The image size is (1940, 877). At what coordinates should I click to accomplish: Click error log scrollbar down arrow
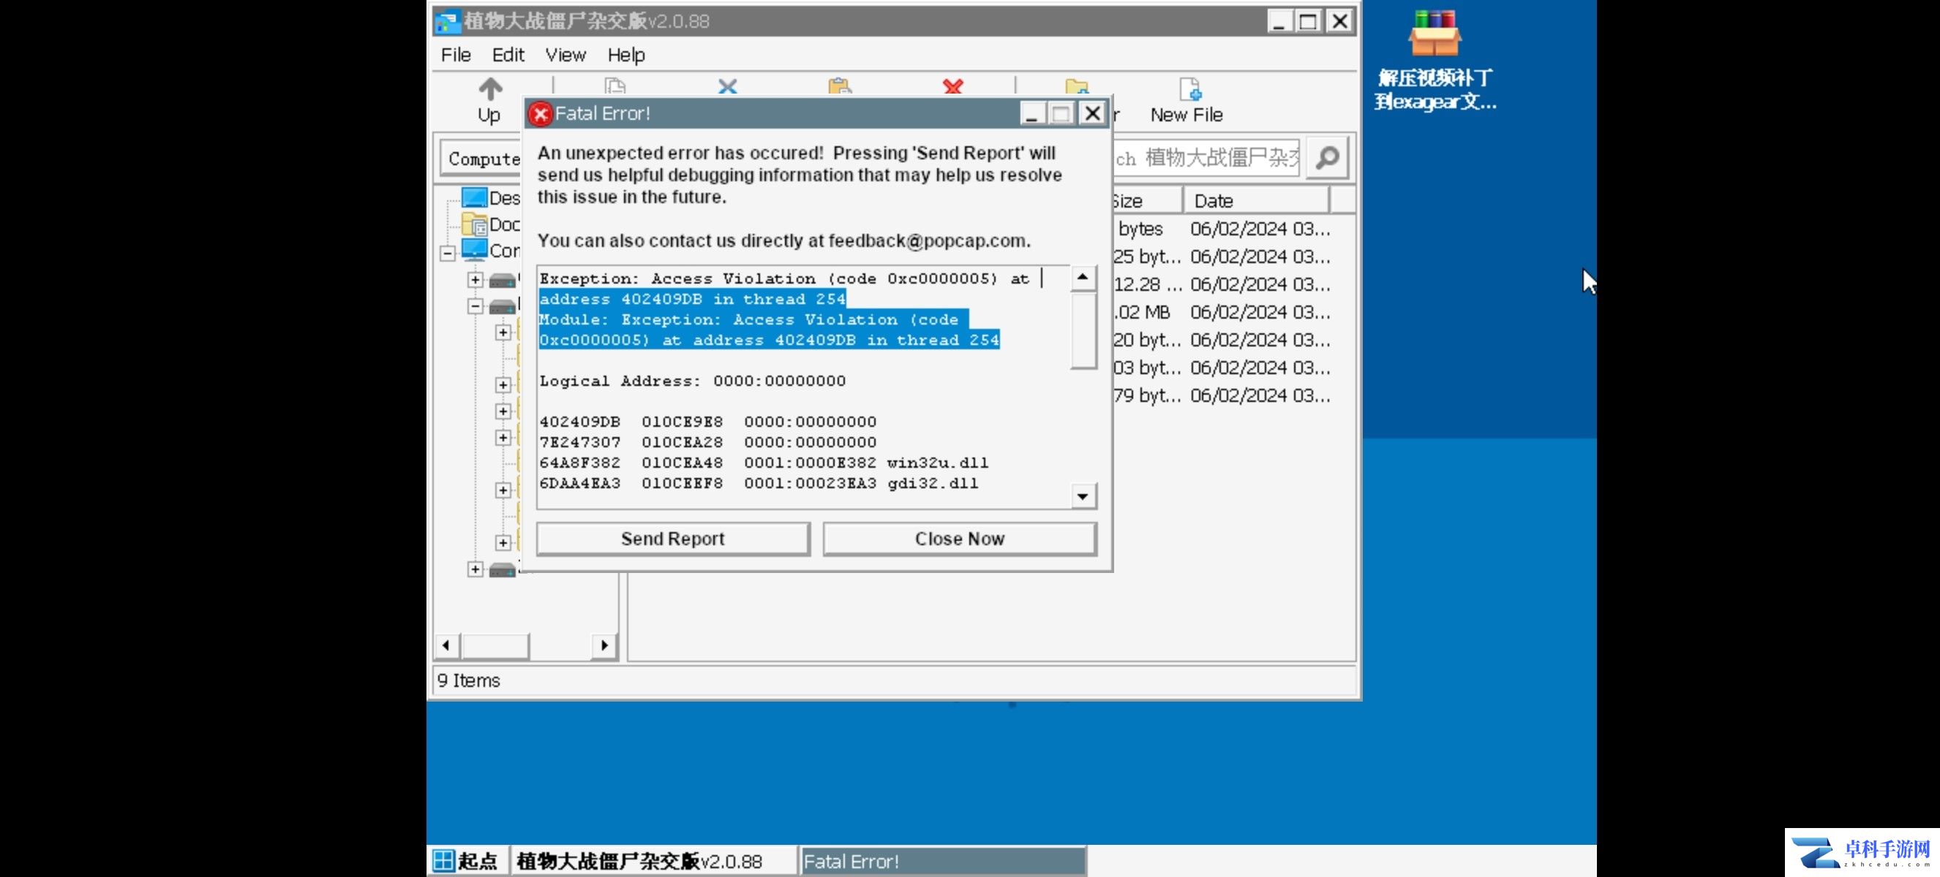click(1082, 496)
